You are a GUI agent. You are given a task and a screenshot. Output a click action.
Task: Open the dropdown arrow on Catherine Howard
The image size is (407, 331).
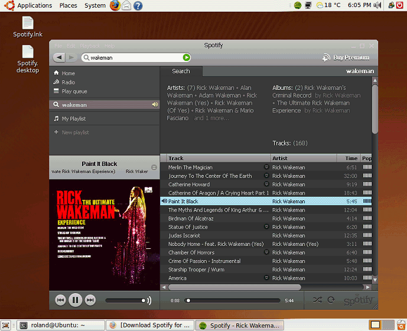(x=266, y=184)
